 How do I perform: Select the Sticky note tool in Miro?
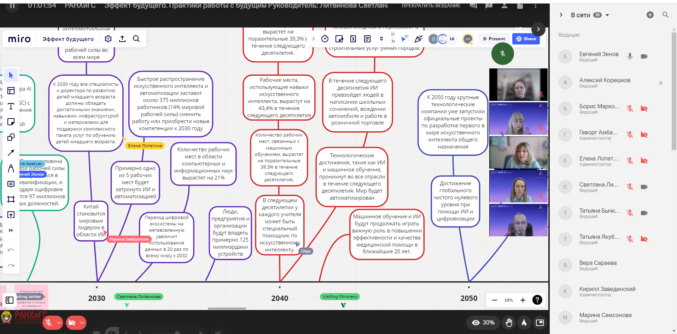[11, 122]
